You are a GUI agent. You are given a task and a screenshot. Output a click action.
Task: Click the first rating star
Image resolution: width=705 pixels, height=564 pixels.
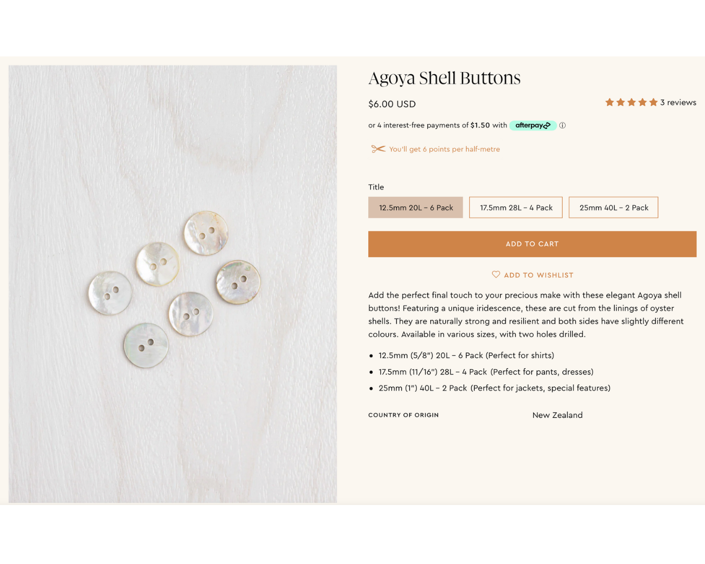tap(609, 102)
